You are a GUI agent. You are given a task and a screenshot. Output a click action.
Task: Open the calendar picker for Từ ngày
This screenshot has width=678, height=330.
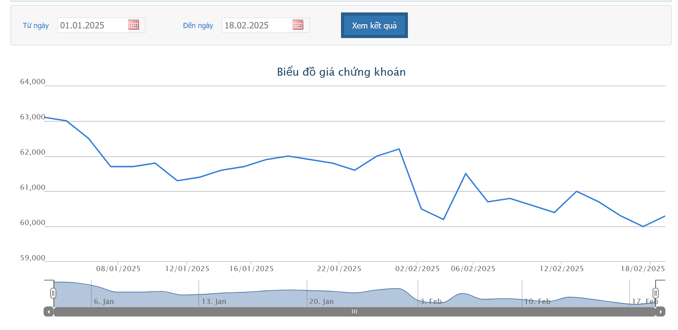(x=133, y=25)
